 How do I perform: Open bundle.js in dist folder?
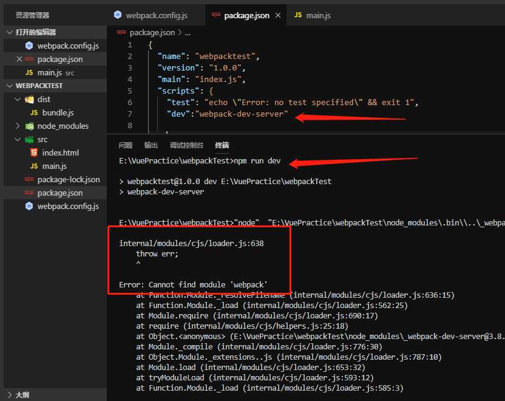pyautogui.click(x=55, y=112)
